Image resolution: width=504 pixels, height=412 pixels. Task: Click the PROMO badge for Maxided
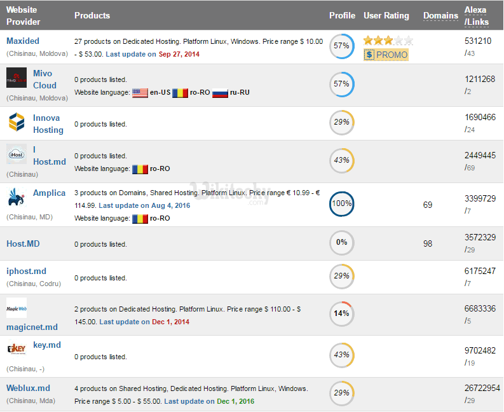pyautogui.click(x=386, y=55)
